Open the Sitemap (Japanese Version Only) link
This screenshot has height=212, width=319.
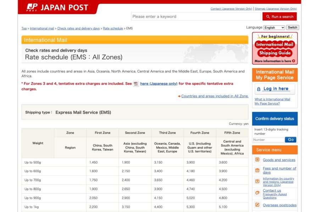276,9
